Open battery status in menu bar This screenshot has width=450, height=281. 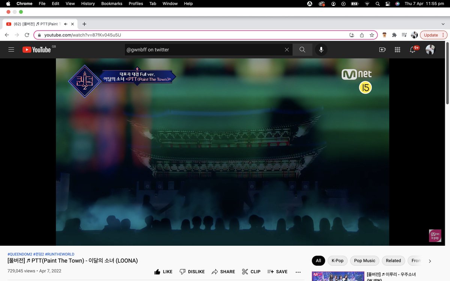(x=354, y=3)
